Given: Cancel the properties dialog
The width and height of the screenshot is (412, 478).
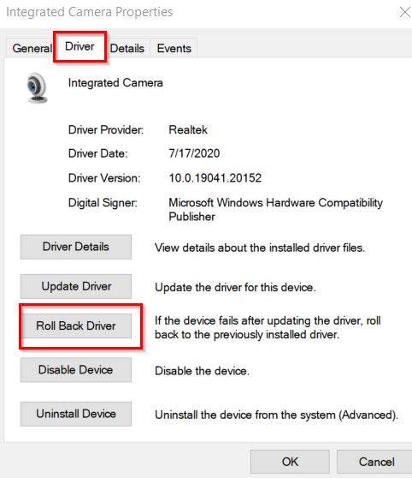Looking at the screenshot, I should (x=376, y=462).
